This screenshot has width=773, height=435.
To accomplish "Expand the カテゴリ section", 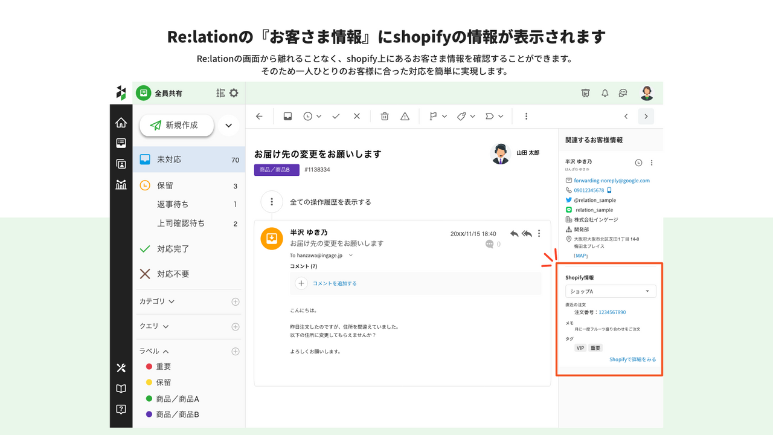I will point(157,301).
